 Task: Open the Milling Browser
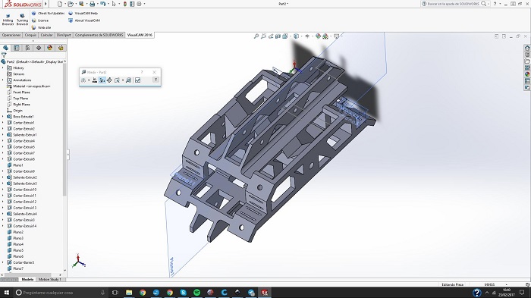(8, 19)
